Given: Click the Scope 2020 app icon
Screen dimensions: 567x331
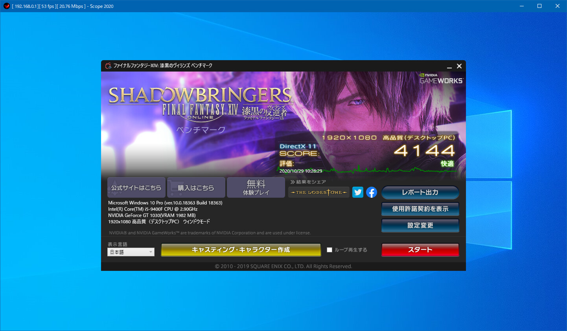Looking at the screenshot, I should [x=6, y=6].
